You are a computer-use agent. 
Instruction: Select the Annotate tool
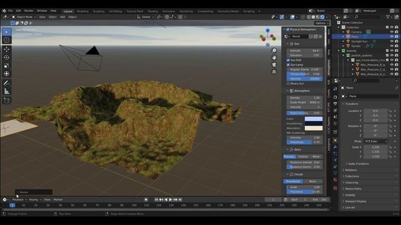(7, 83)
